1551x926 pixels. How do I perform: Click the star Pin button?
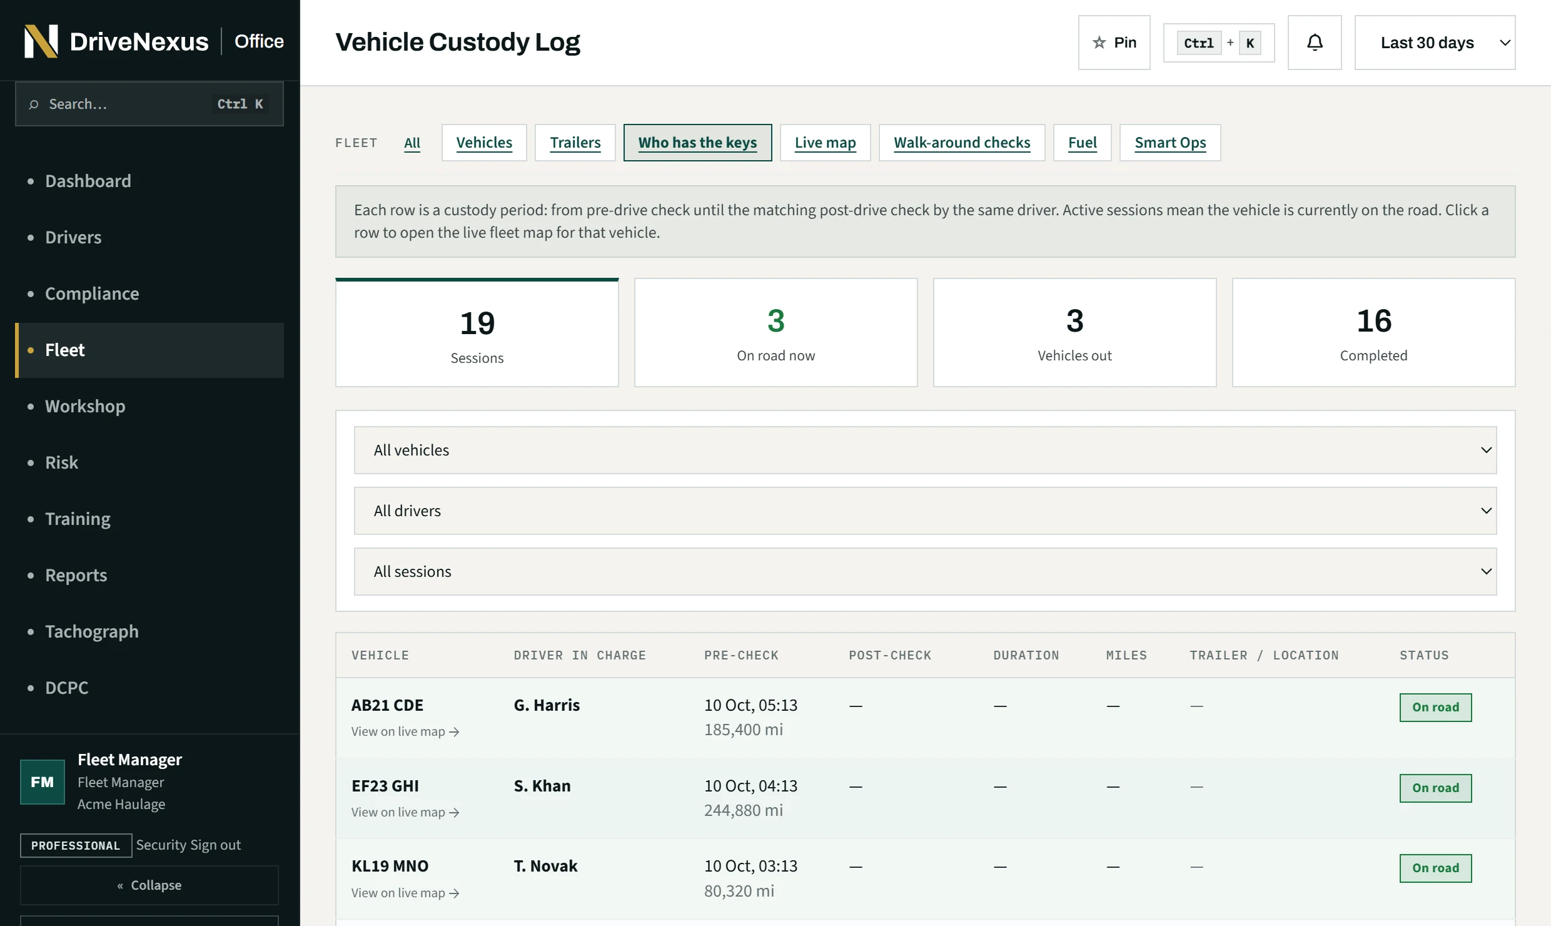[x=1114, y=43]
